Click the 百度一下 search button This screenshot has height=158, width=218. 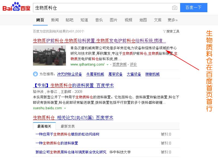coord(194,8)
